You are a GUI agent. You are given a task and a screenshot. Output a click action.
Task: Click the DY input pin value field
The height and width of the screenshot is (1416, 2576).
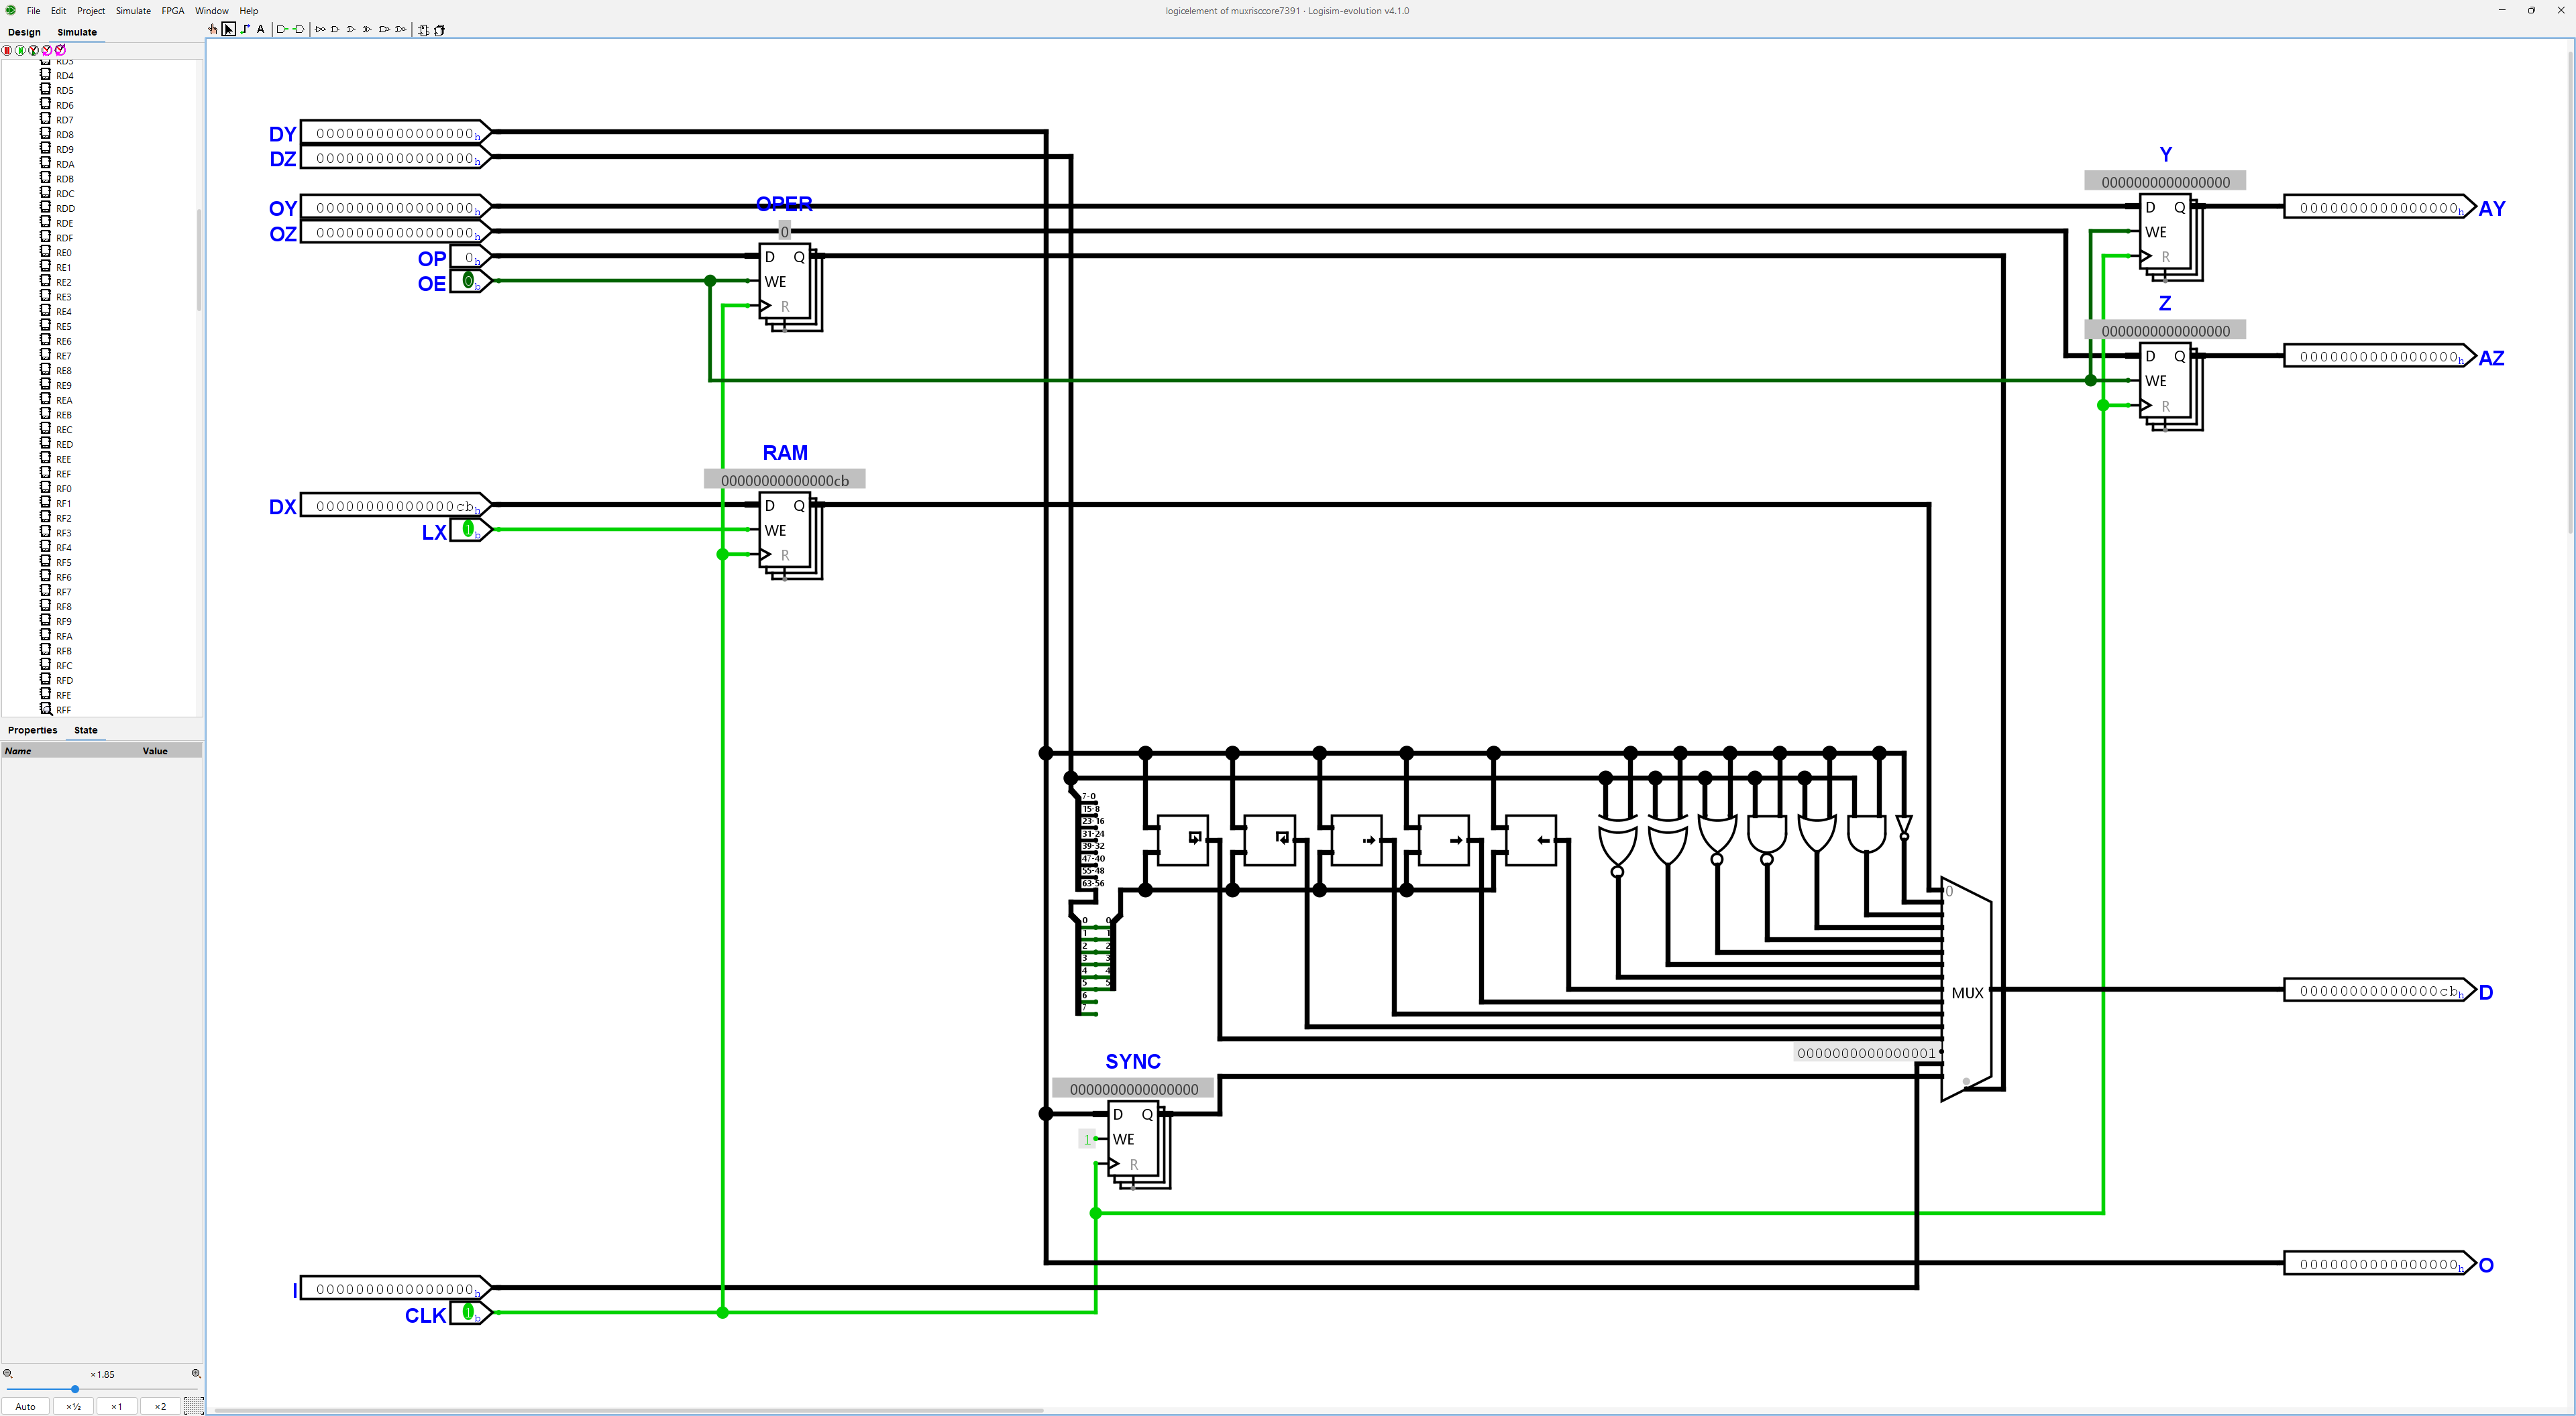pyautogui.click(x=395, y=133)
